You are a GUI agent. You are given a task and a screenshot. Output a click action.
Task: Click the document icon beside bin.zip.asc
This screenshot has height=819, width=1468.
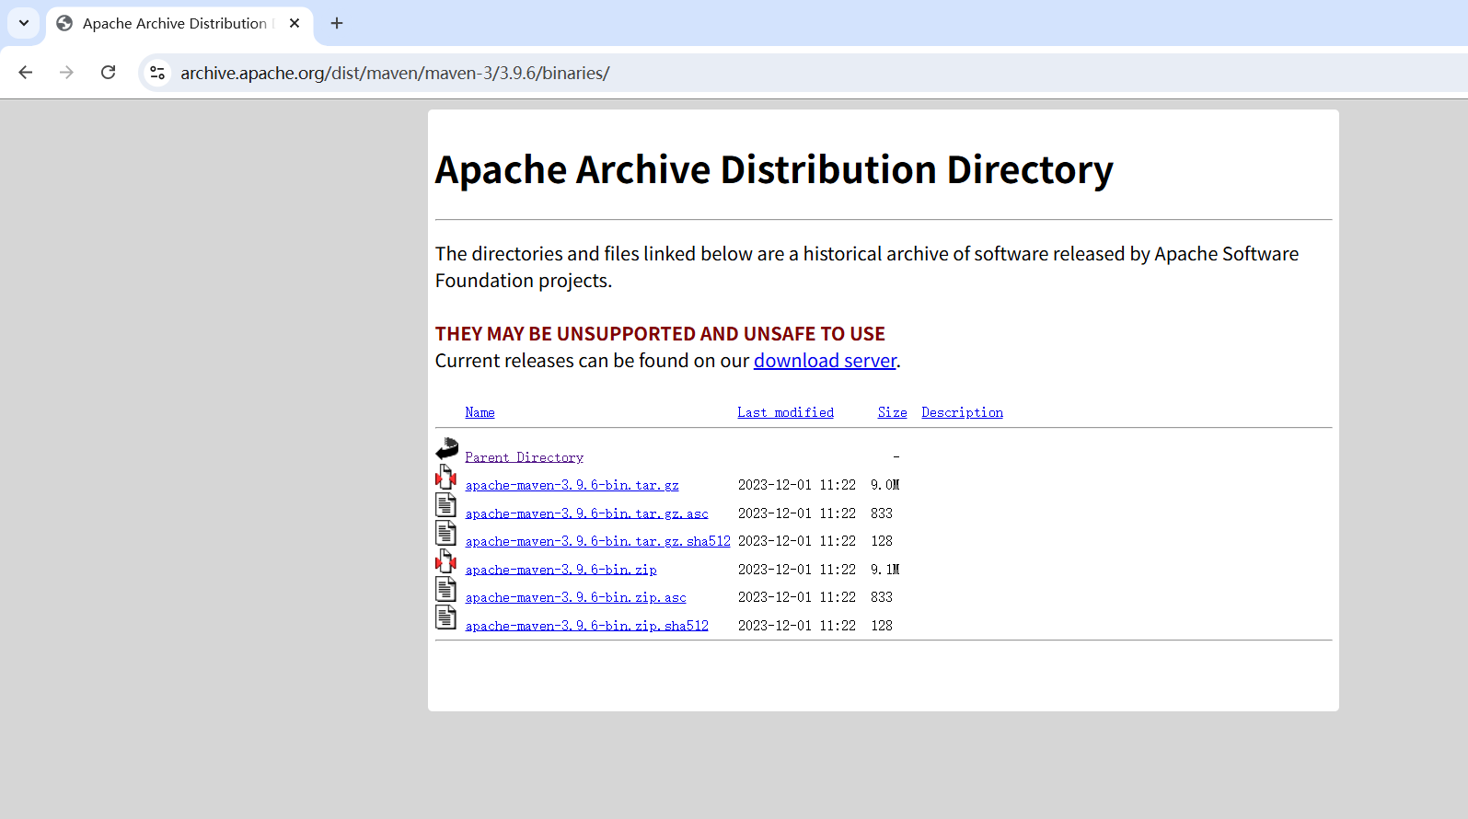click(x=446, y=589)
